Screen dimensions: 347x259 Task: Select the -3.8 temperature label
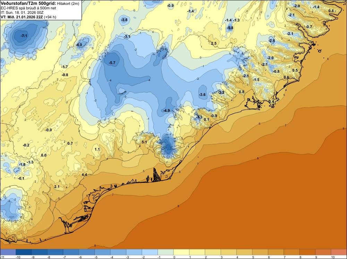124,20
